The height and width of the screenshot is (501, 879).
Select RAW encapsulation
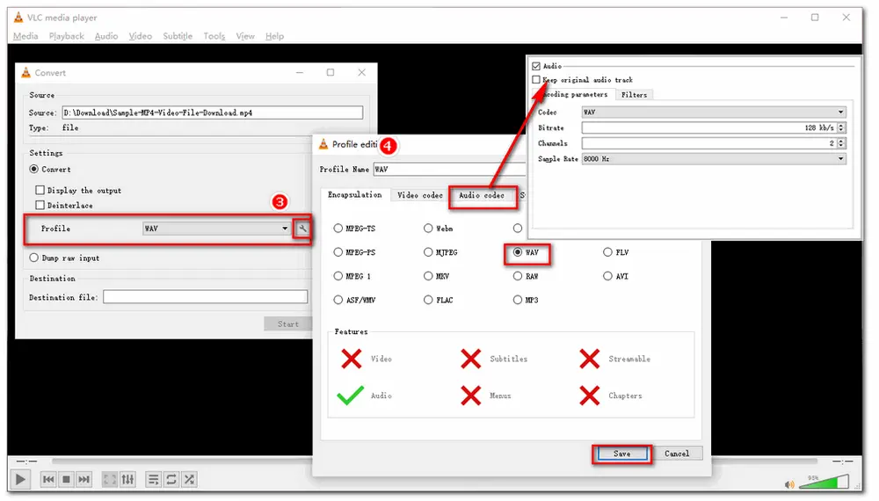[518, 276]
